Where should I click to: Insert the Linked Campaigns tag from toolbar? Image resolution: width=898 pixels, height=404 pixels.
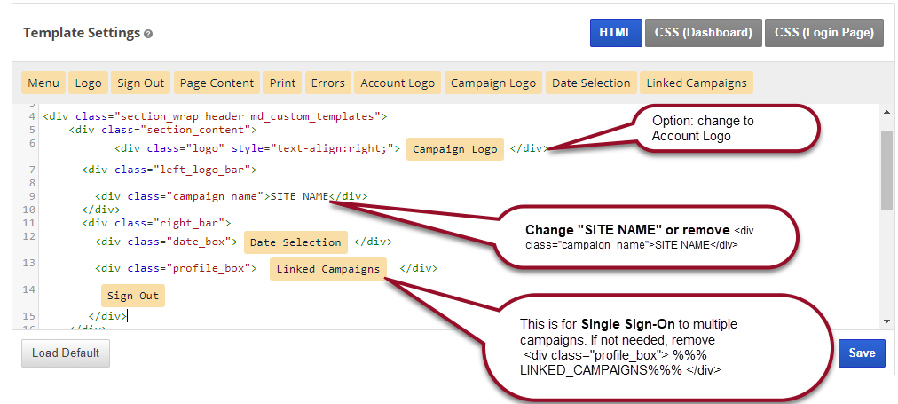pos(697,83)
